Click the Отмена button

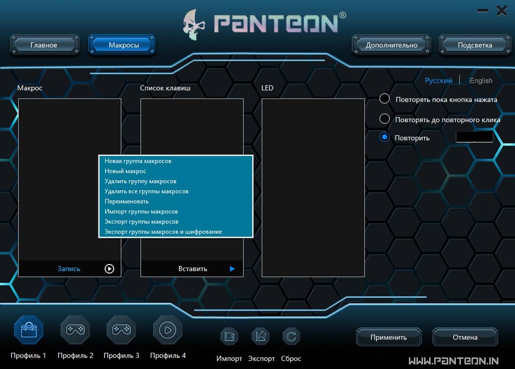point(465,337)
